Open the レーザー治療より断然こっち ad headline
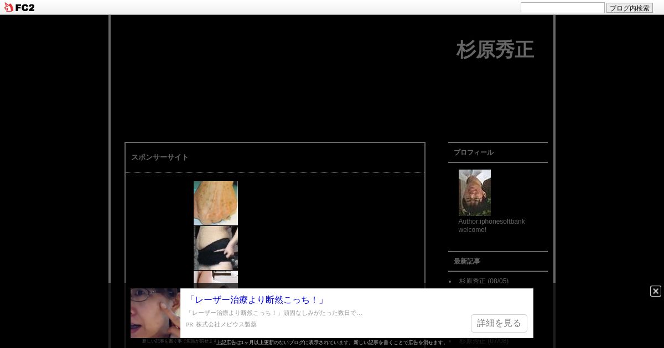This screenshot has height=348, width=664. click(256, 300)
